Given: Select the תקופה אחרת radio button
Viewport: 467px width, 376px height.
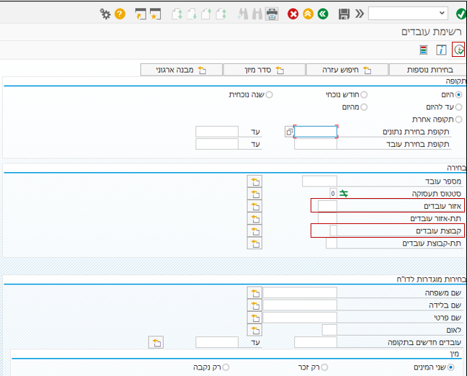Looking at the screenshot, I should tap(458, 120).
